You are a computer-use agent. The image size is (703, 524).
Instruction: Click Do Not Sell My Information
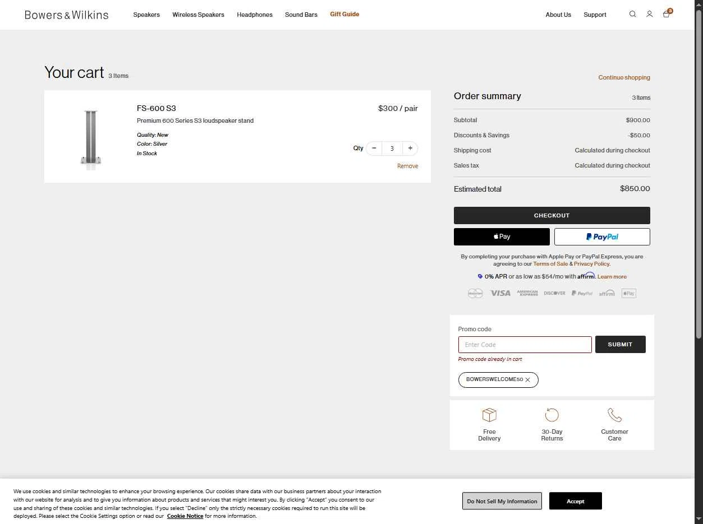502,501
